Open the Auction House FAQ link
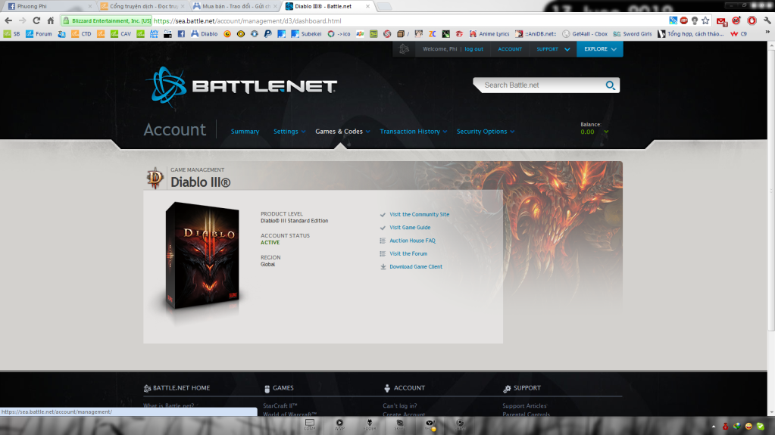This screenshot has height=435, width=775. click(412, 241)
